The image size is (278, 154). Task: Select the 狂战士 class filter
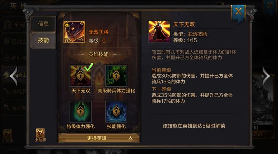(14, 41)
